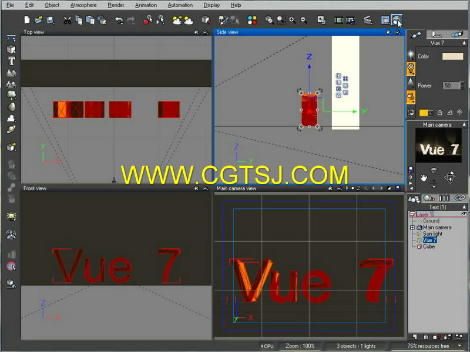This screenshot has width=470, height=352.
Task: Add a terrain mountain from left toolbar
Action: click(11, 72)
